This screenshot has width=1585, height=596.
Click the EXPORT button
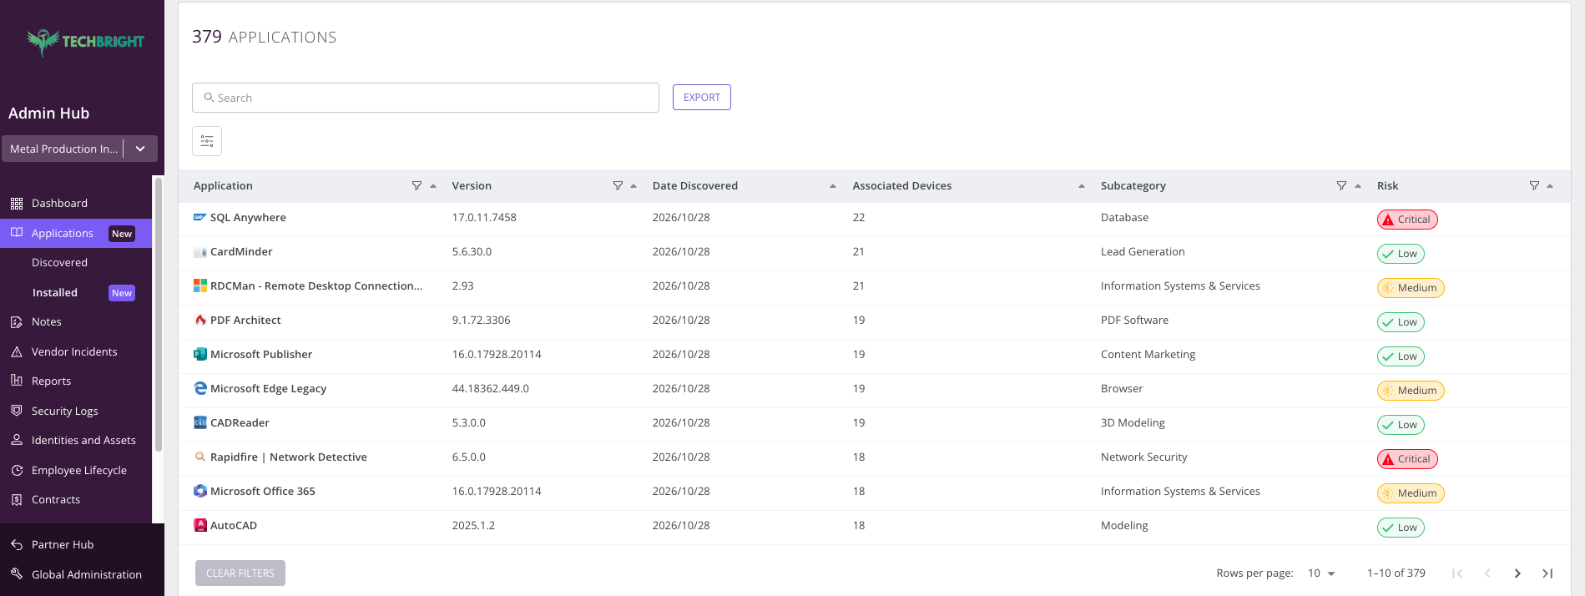tap(702, 98)
